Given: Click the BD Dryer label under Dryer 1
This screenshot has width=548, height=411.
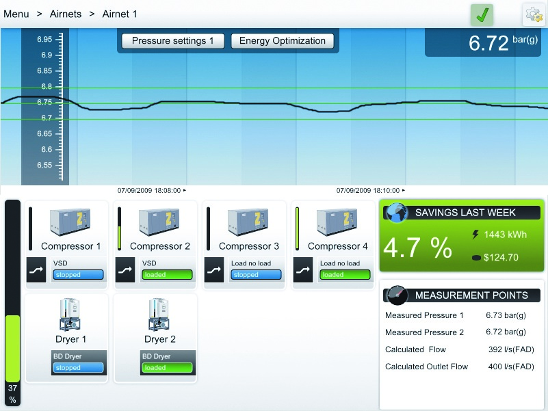Looking at the screenshot, I should (x=67, y=356).
